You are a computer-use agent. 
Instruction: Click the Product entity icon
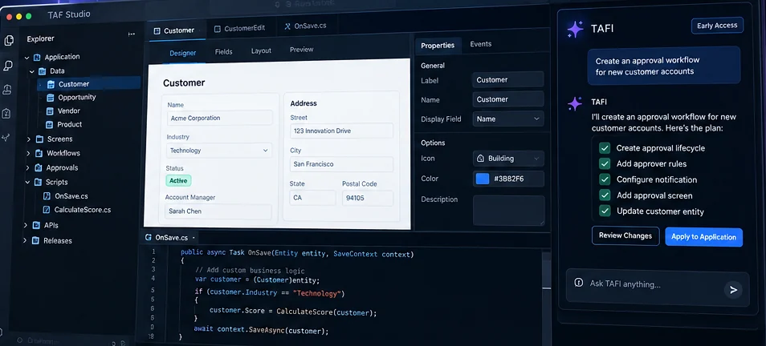tap(49, 125)
